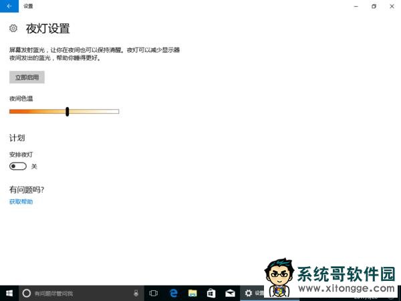Click the Cortana circle icon in taskbar

[x=27, y=294]
